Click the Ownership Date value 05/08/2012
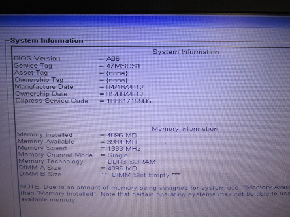 [125, 94]
